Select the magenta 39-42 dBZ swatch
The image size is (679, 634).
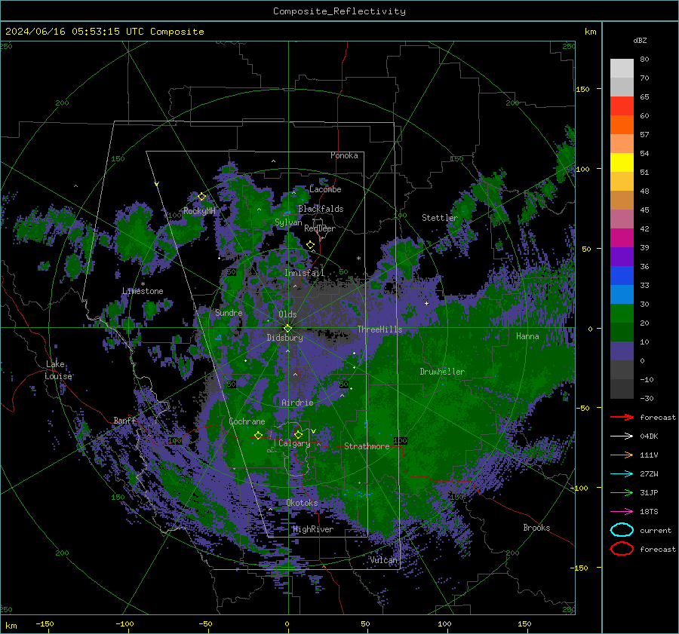[x=622, y=238]
